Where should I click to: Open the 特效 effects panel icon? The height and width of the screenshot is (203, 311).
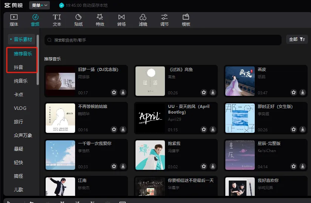[100, 20]
